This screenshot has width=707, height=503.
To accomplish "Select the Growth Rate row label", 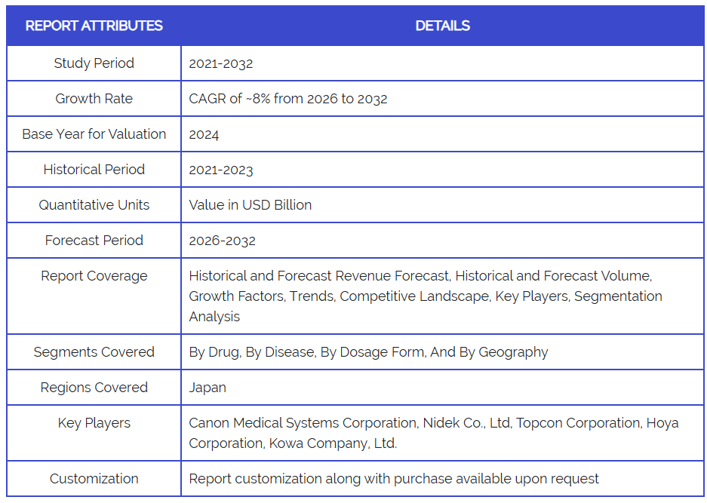I will pos(94,99).
